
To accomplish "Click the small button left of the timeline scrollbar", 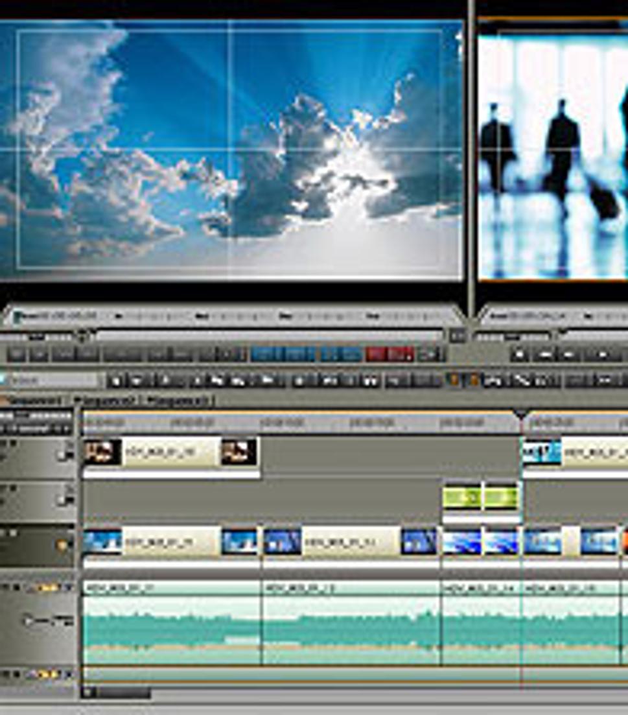I will click(x=89, y=693).
